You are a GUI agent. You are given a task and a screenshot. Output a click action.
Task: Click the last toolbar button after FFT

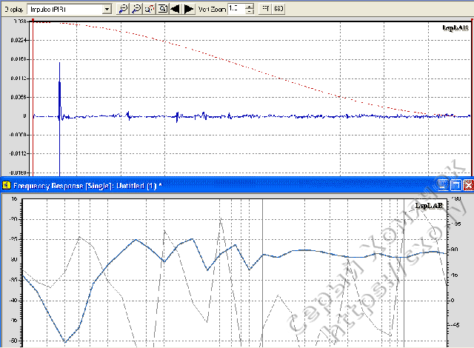[278, 9]
